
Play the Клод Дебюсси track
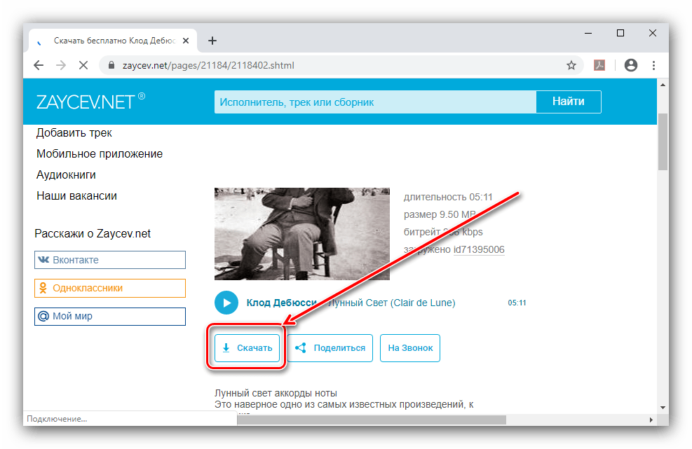tap(226, 303)
